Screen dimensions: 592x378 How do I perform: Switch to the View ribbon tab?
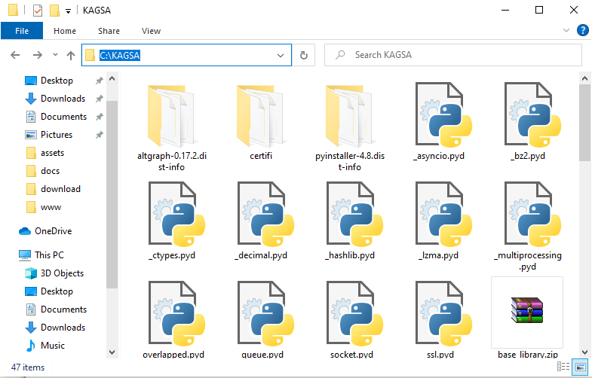coord(151,31)
